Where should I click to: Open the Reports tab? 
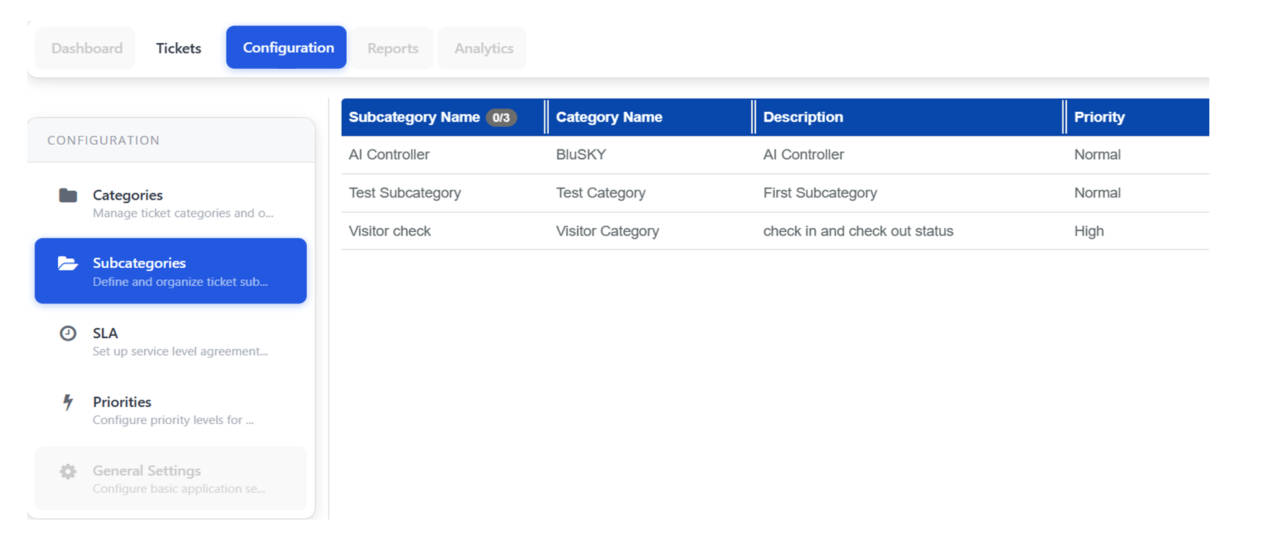[x=392, y=48]
